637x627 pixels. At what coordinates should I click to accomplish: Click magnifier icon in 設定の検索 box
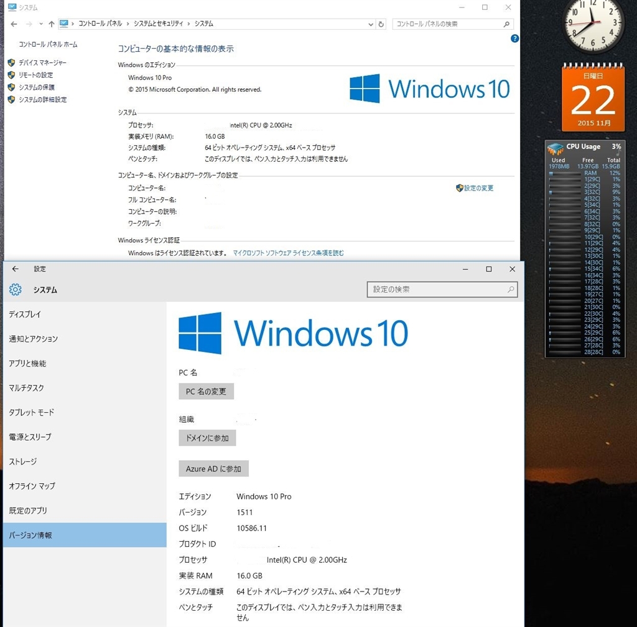(511, 290)
